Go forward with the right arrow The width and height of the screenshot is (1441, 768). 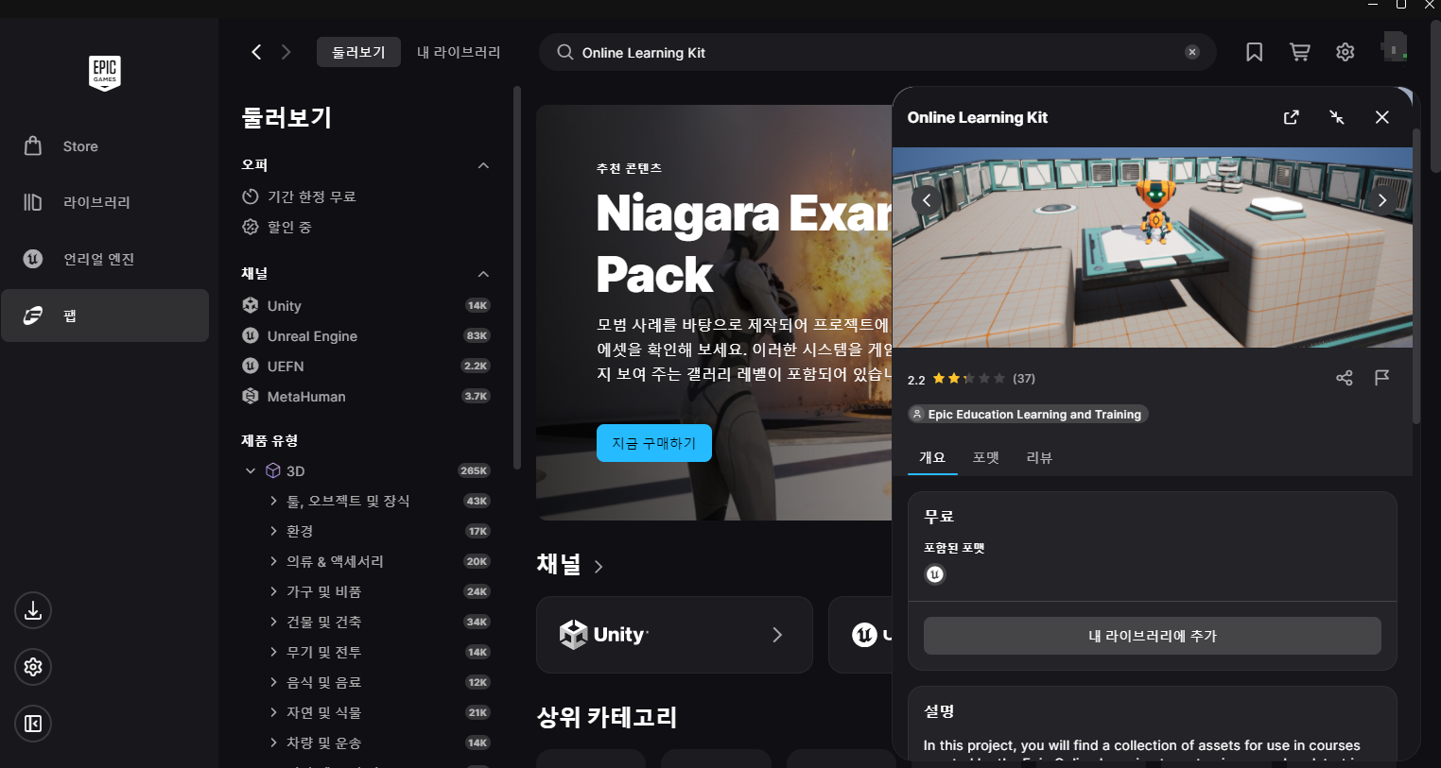tap(286, 52)
